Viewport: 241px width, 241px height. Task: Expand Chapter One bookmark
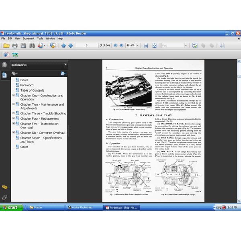pyautogui.click(x=14, y=95)
